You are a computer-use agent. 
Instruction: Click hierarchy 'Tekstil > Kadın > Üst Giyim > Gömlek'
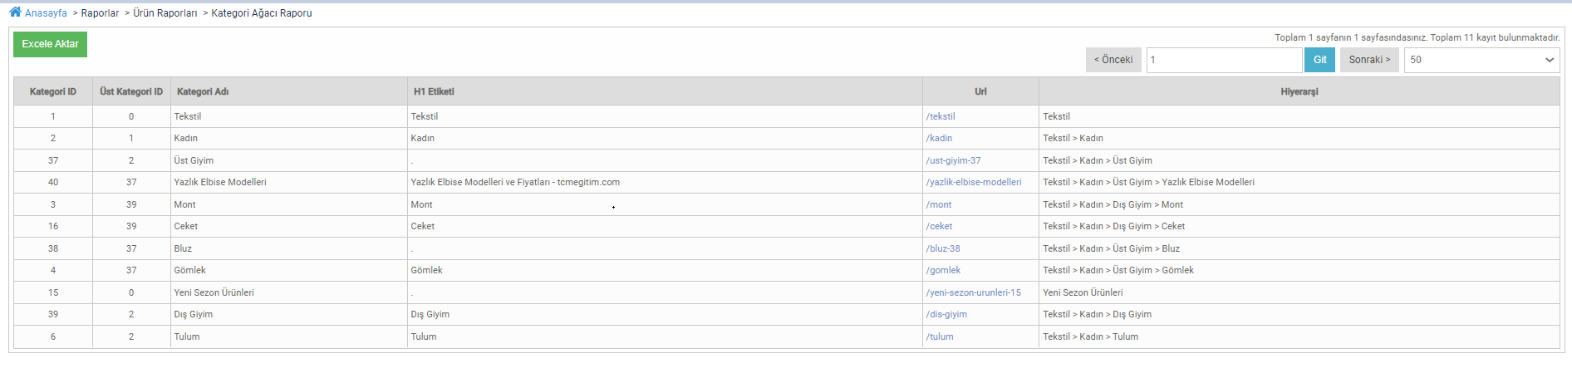1118,270
